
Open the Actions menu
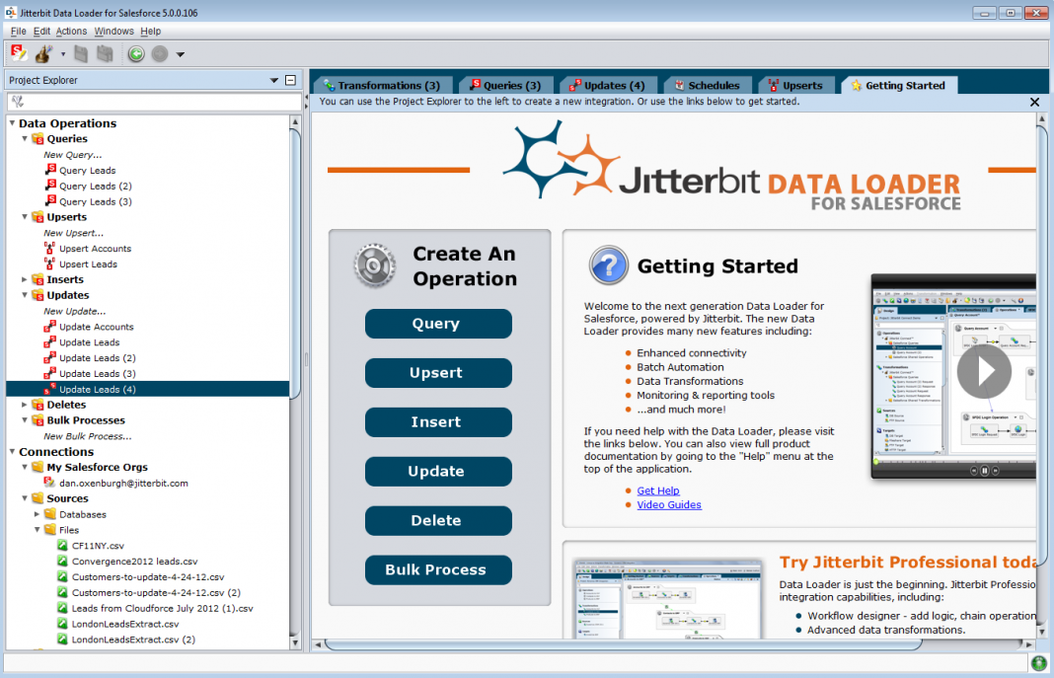(x=71, y=32)
